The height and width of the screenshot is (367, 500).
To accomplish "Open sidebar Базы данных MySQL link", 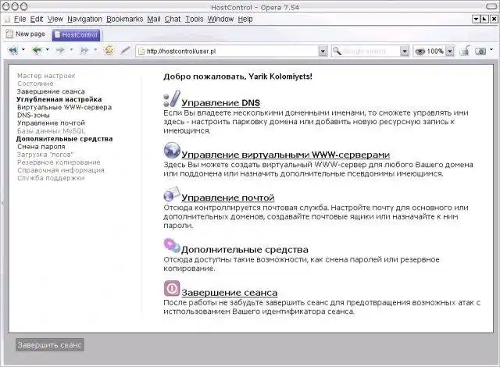I will (52, 131).
